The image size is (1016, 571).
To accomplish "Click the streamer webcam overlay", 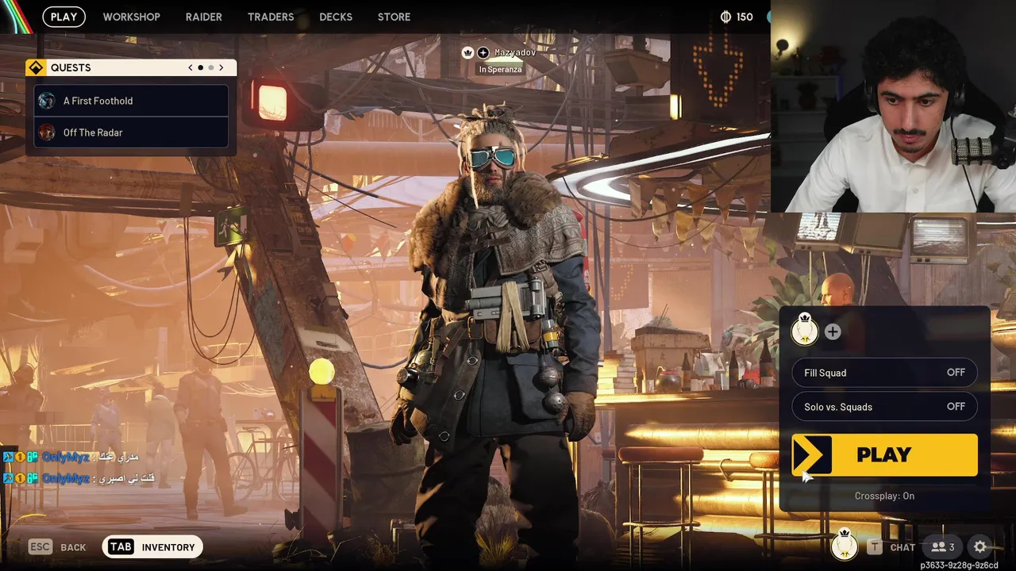I will (x=893, y=106).
